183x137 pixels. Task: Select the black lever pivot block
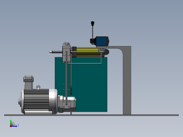pos(93,41)
